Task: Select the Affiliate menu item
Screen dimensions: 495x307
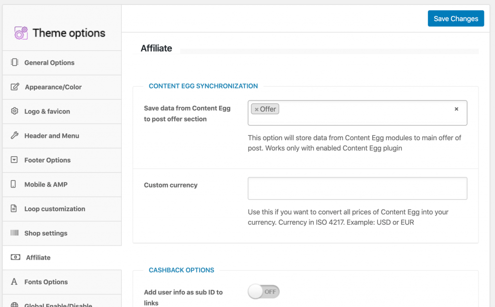Action: pos(38,258)
